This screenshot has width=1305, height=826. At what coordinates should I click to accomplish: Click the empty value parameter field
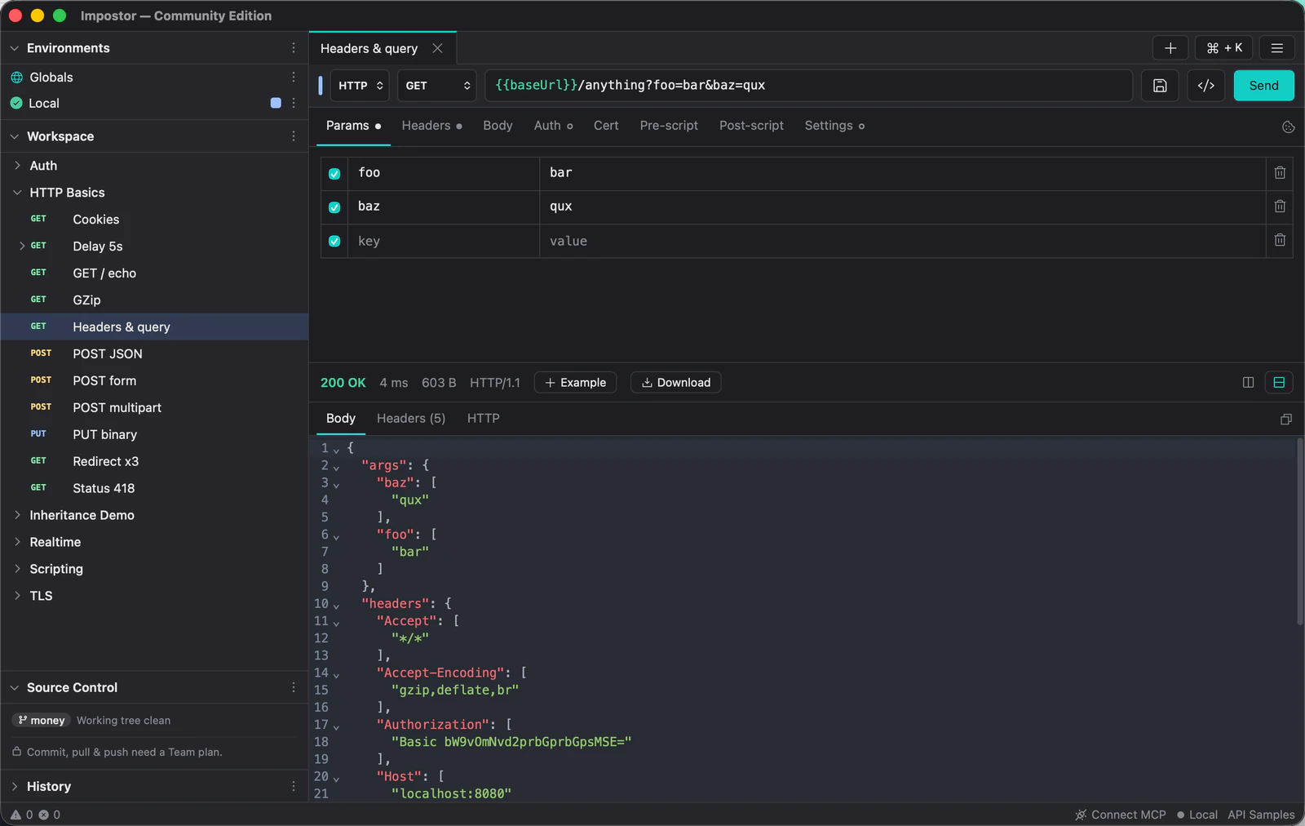tap(902, 241)
